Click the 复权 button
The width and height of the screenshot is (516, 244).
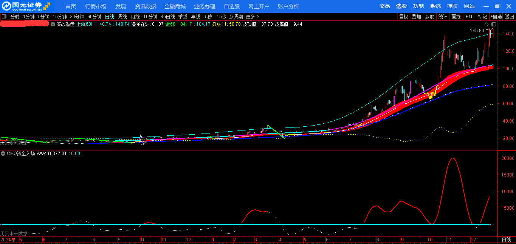coord(404,17)
